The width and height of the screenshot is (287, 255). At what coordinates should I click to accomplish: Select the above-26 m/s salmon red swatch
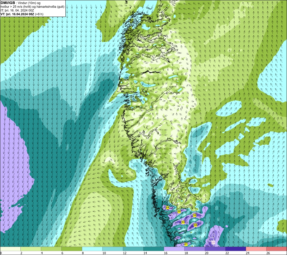point(277,249)
